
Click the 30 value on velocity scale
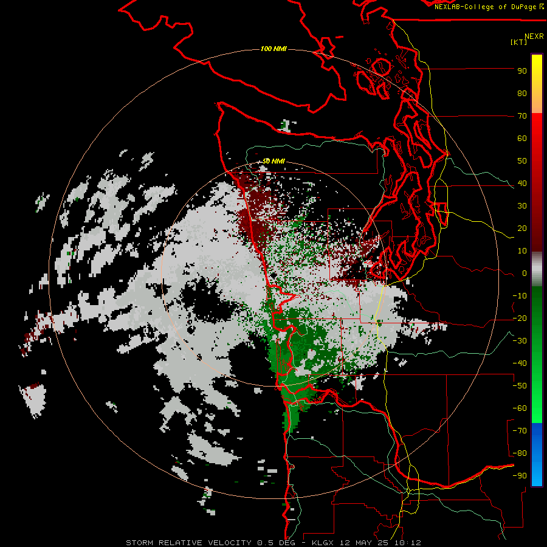[522, 206]
